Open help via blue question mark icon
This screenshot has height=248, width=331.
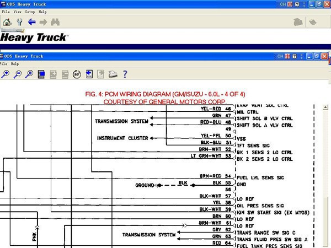125,74
